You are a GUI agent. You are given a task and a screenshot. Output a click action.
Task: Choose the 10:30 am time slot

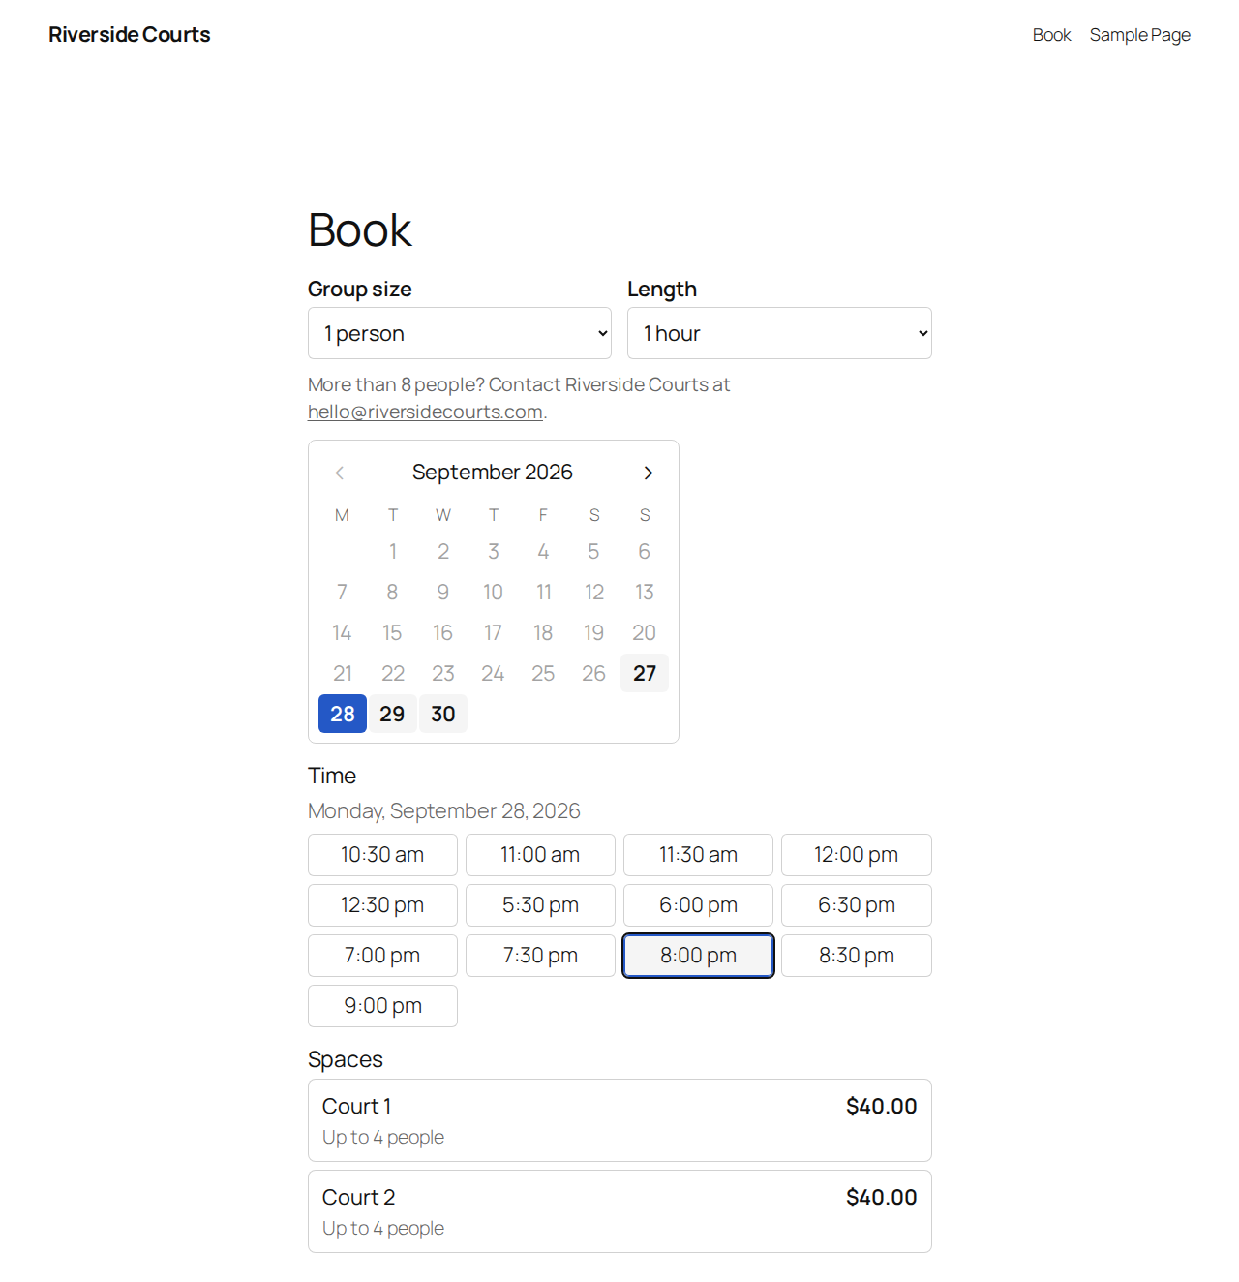coord(382,855)
